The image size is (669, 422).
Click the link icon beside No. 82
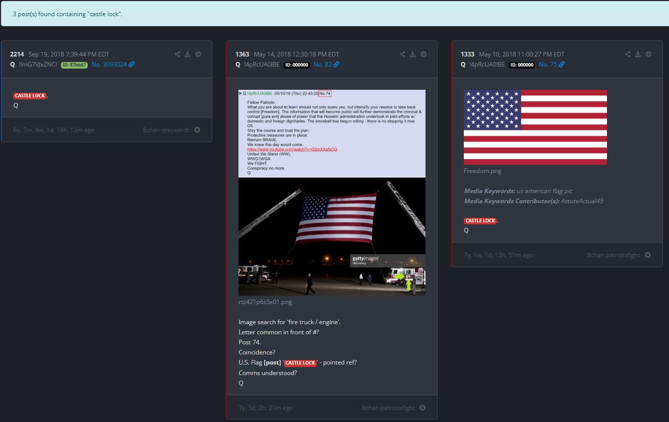tap(336, 65)
